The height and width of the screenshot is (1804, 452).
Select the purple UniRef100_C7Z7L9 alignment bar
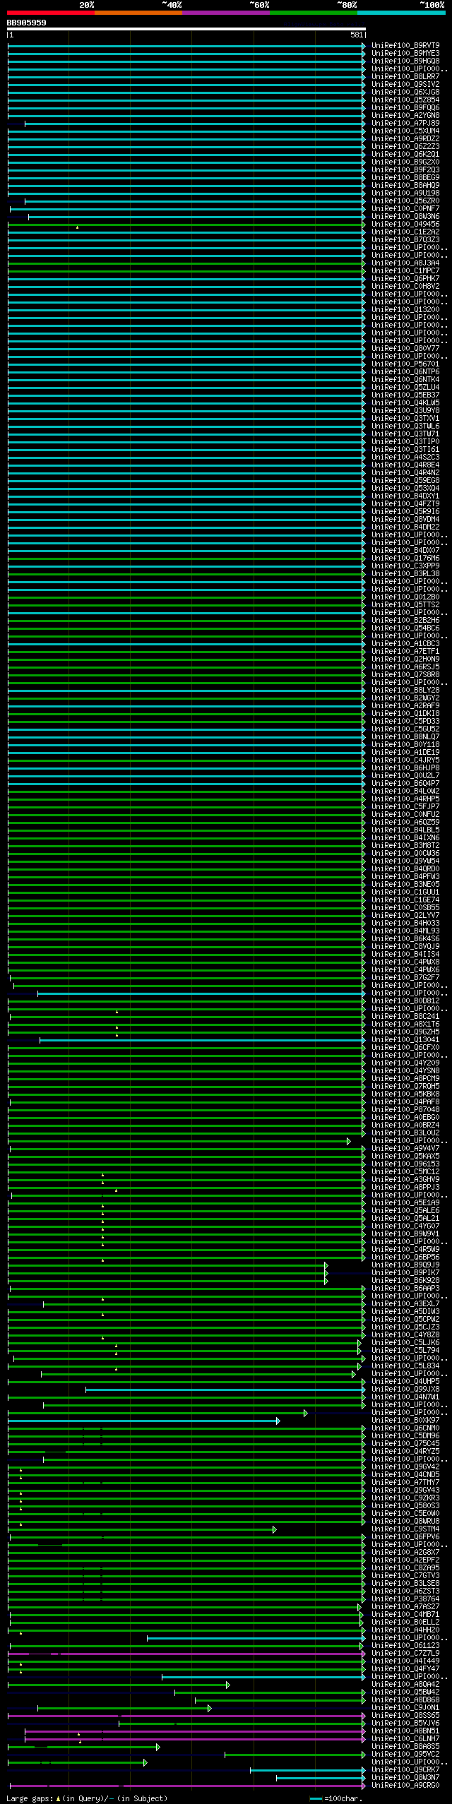tap(186, 1654)
